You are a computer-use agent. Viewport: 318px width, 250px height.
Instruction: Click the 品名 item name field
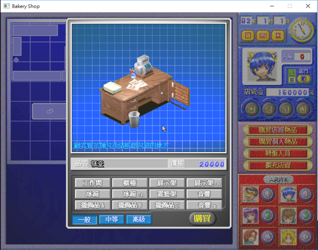129,164
